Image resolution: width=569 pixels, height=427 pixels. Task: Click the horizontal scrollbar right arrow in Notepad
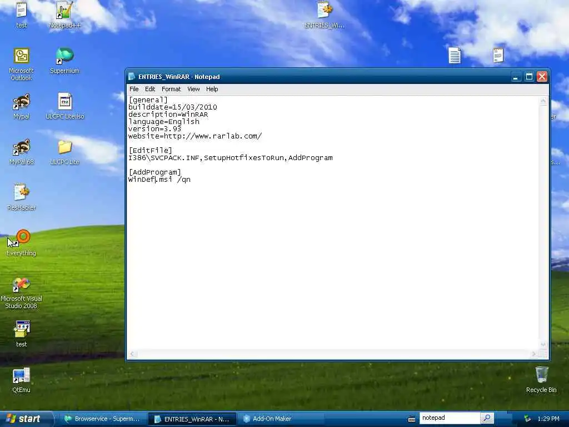point(534,354)
